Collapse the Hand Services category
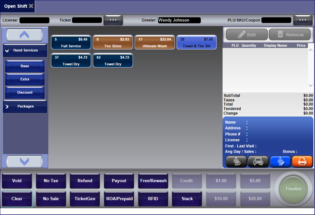 point(25,51)
